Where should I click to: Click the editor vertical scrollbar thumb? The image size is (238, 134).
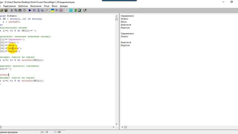(x=116, y=19)
